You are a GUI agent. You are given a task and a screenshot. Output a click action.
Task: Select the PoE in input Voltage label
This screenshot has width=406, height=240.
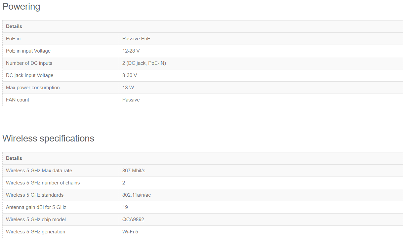[28, 51]
